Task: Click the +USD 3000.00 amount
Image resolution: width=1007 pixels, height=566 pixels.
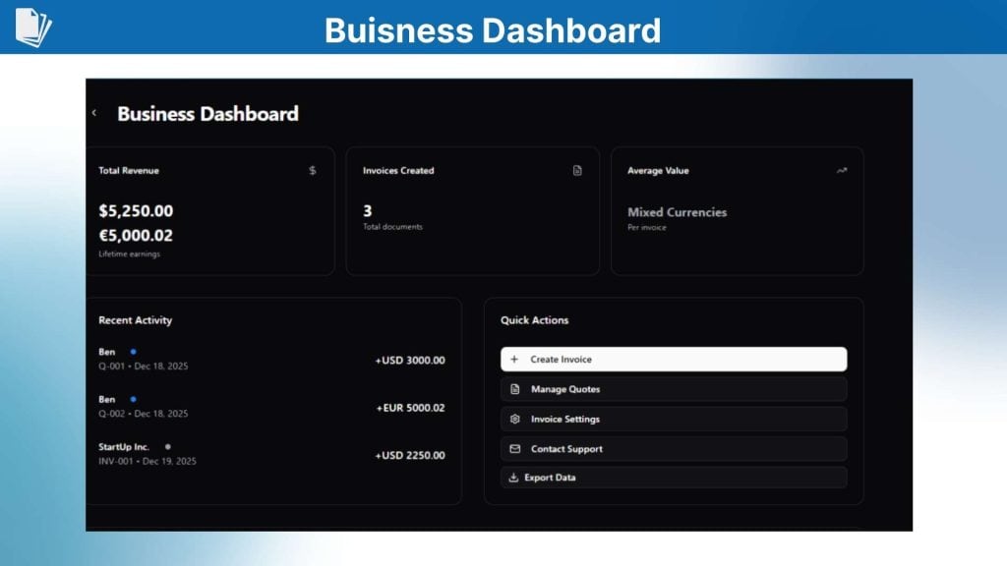Action: (x=409, y=360)
